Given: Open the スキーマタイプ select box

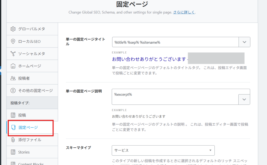Looking at the screenshot, I should [163, 150].
